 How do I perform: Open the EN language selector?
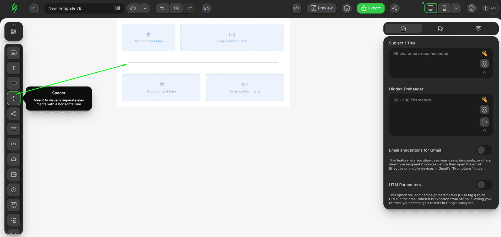pos(207,8)
